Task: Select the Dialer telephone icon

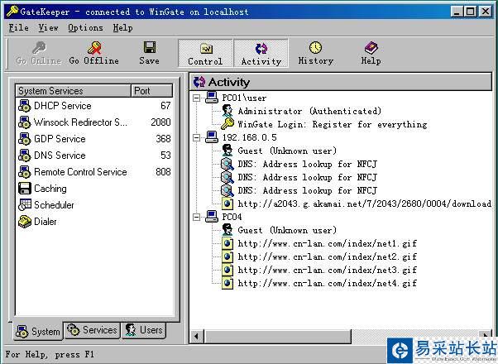Action: point(25,222)
